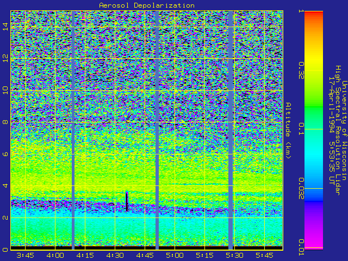This screenshot has width=348, height=261.
Task: Click the colorbar label 0.32
Action: point(301,71)
